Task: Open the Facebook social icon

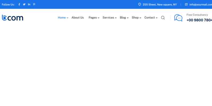Action: coord(19,5)
